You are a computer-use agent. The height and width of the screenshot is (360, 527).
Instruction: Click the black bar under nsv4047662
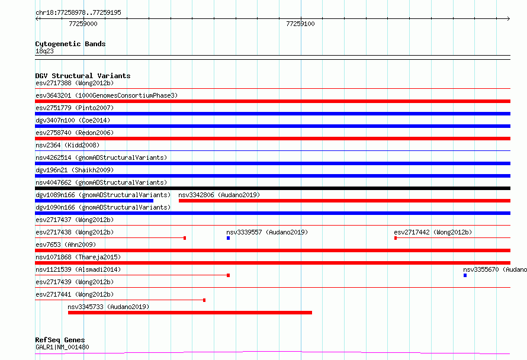click(272, 188)
